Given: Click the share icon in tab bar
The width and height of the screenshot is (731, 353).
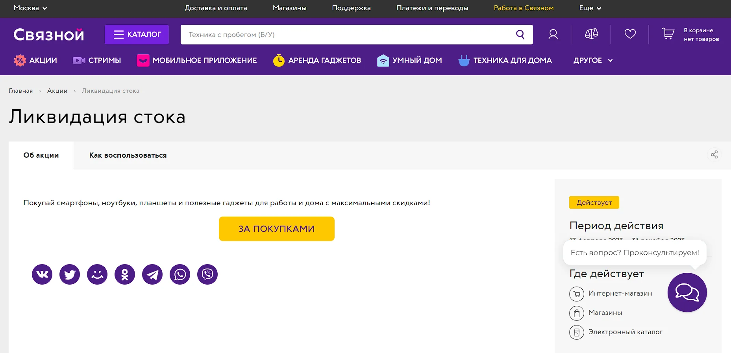Looking at the screenshot, I should (714, 155).
